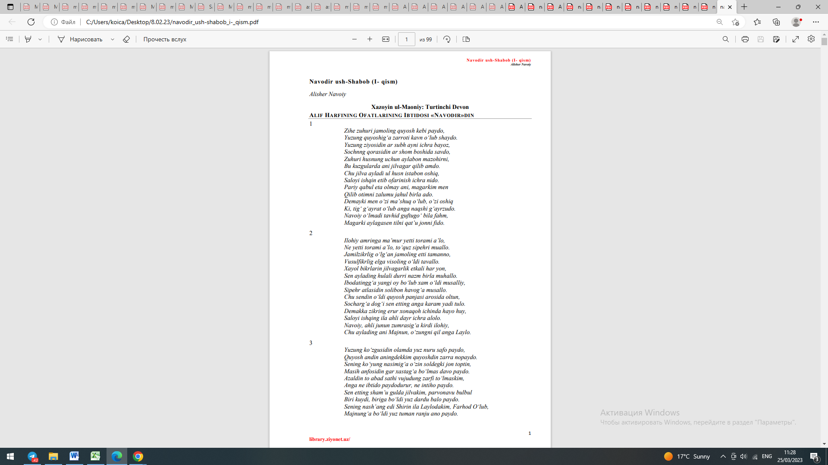The image size is (828, 465).
Task: Click the vertical scrollbar thumb
Action: [x=824, y=41]
